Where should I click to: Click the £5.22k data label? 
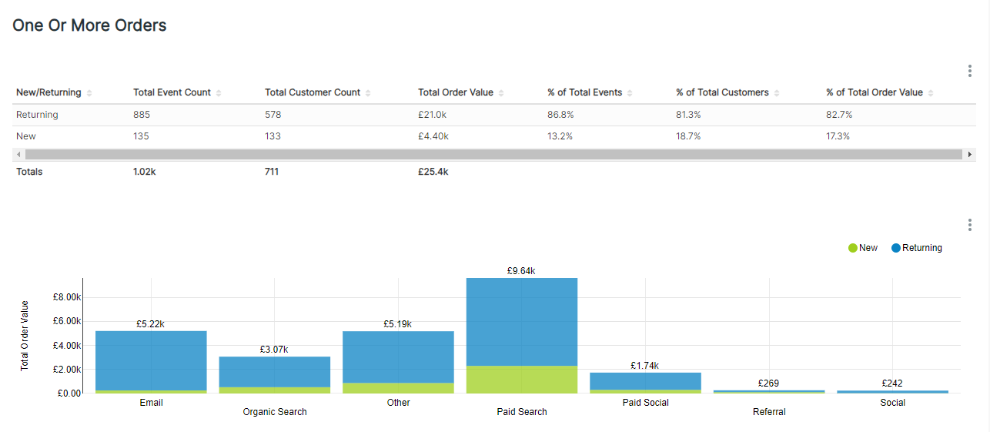pos(151,324)
